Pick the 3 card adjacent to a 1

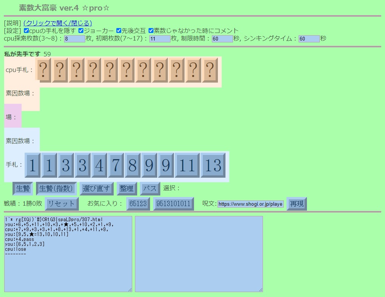pos(66,165)
